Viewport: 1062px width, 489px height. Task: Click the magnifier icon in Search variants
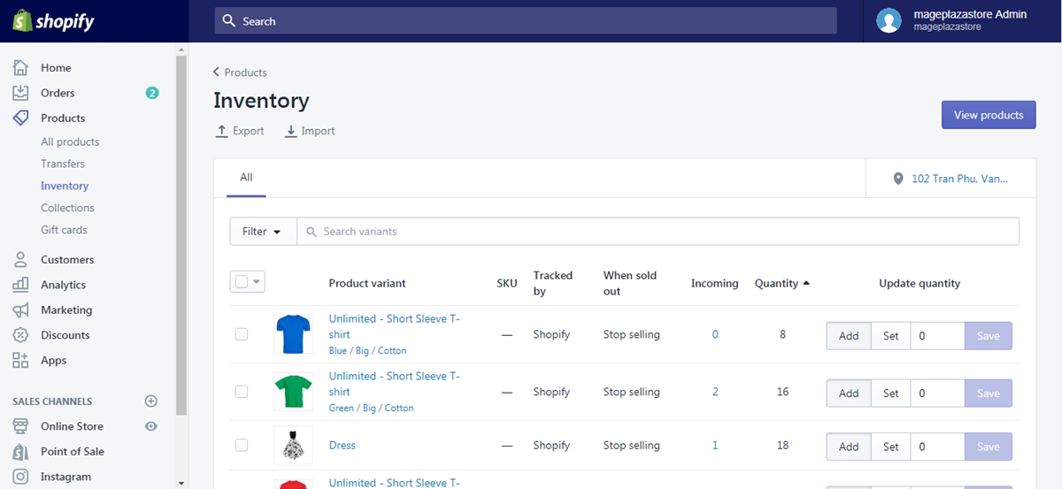click(312, 232)
